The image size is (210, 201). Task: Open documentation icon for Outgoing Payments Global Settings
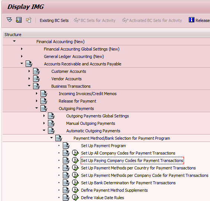click(x=51, y=116)
